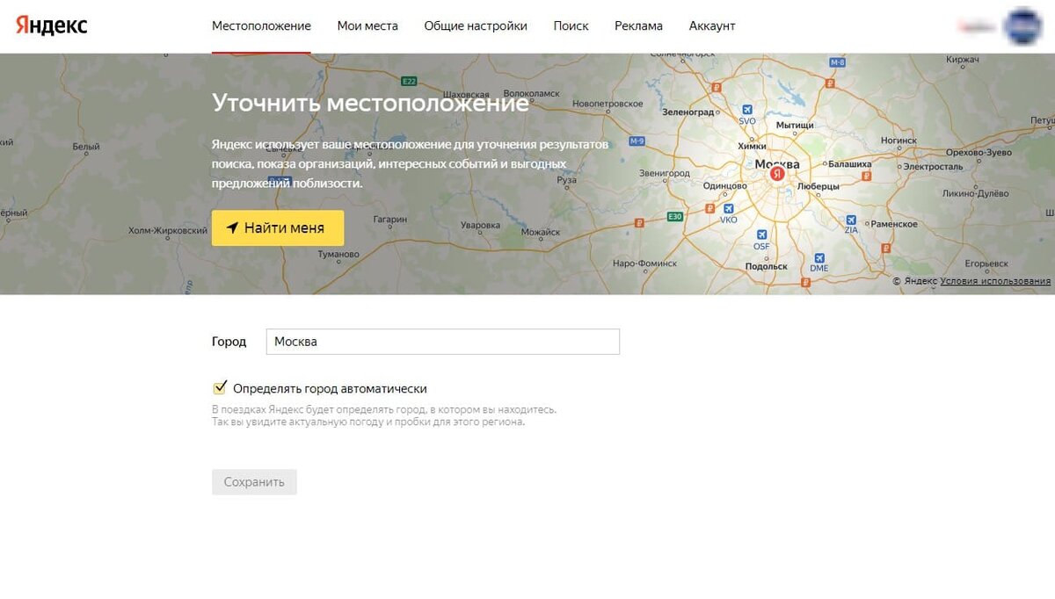This screenshot has width=1055, height=599.
Task: Click the Электросталь label on map
Action: coord(934,166)
